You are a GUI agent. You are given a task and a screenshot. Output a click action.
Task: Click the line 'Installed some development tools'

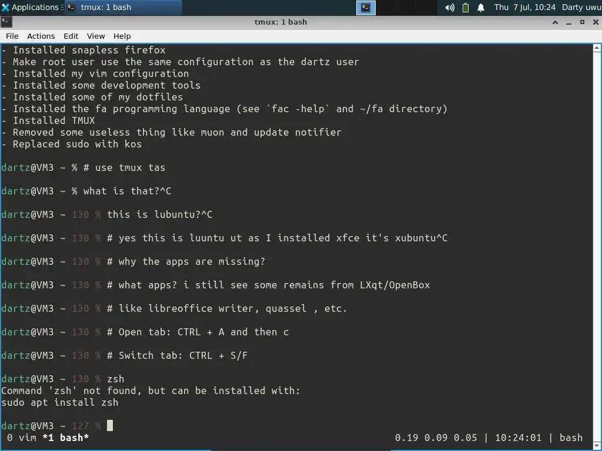click(101, 85)
